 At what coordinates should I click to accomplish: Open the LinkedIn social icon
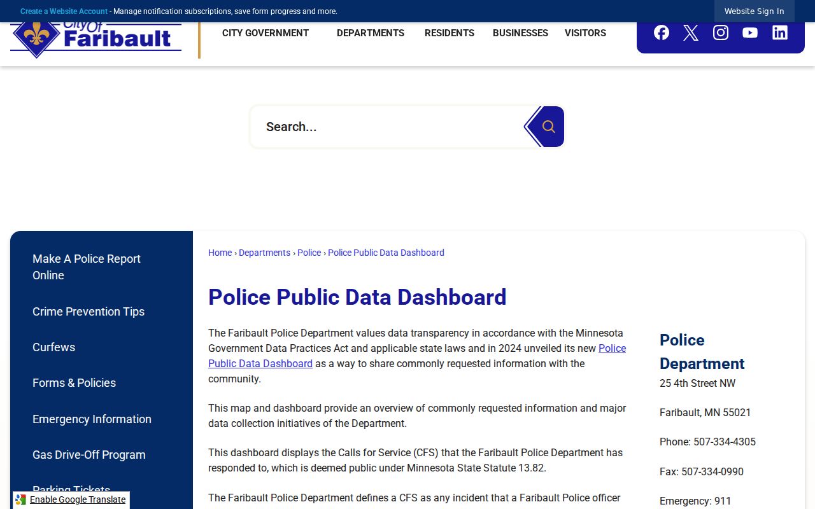780,32
